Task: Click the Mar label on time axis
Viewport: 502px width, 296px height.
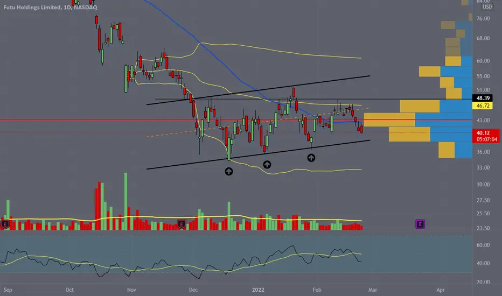Action: (372, 290)
